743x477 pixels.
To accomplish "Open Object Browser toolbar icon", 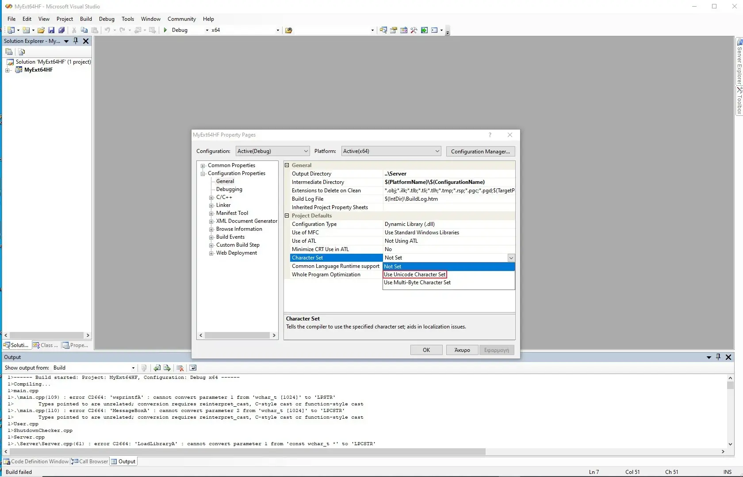I will coord(404,30).
